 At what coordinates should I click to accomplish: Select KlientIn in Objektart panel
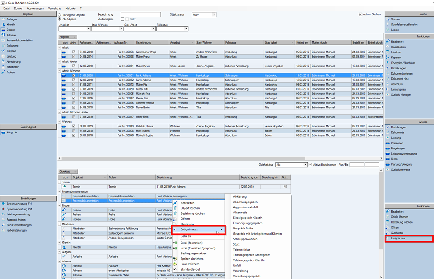pos(11,25)
